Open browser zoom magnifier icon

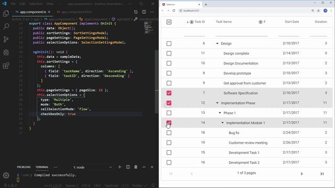point(312,10)
